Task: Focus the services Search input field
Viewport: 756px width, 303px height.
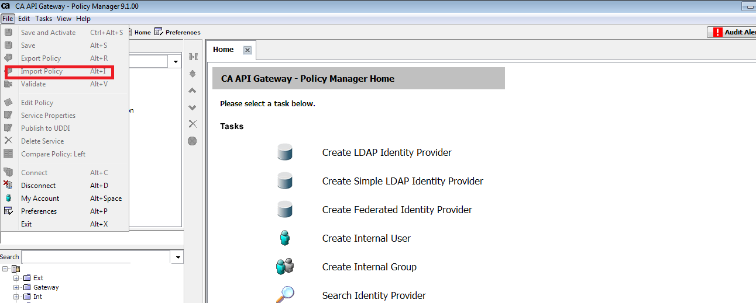Action: coord(96,257)
